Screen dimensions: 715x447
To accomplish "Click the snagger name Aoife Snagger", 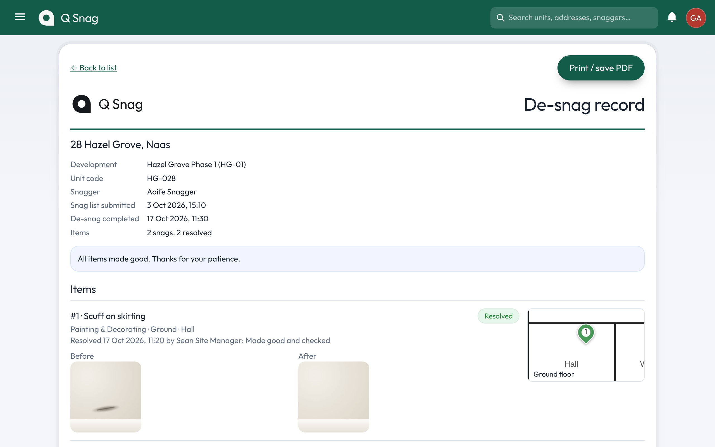I will coord(172,192).
